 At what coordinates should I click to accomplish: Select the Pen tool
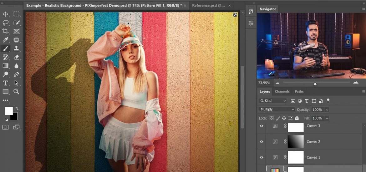16,74
